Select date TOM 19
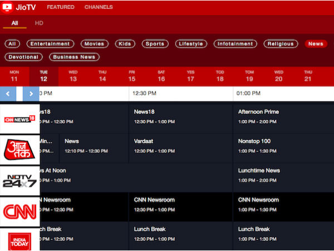The image size is (334, 251). [x=249, y=76]
